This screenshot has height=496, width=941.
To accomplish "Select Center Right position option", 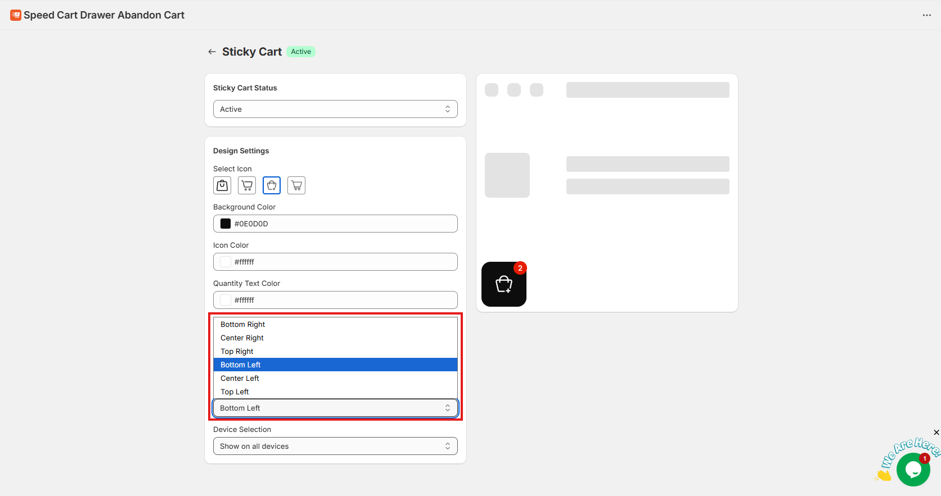I will tap(242, 338).
